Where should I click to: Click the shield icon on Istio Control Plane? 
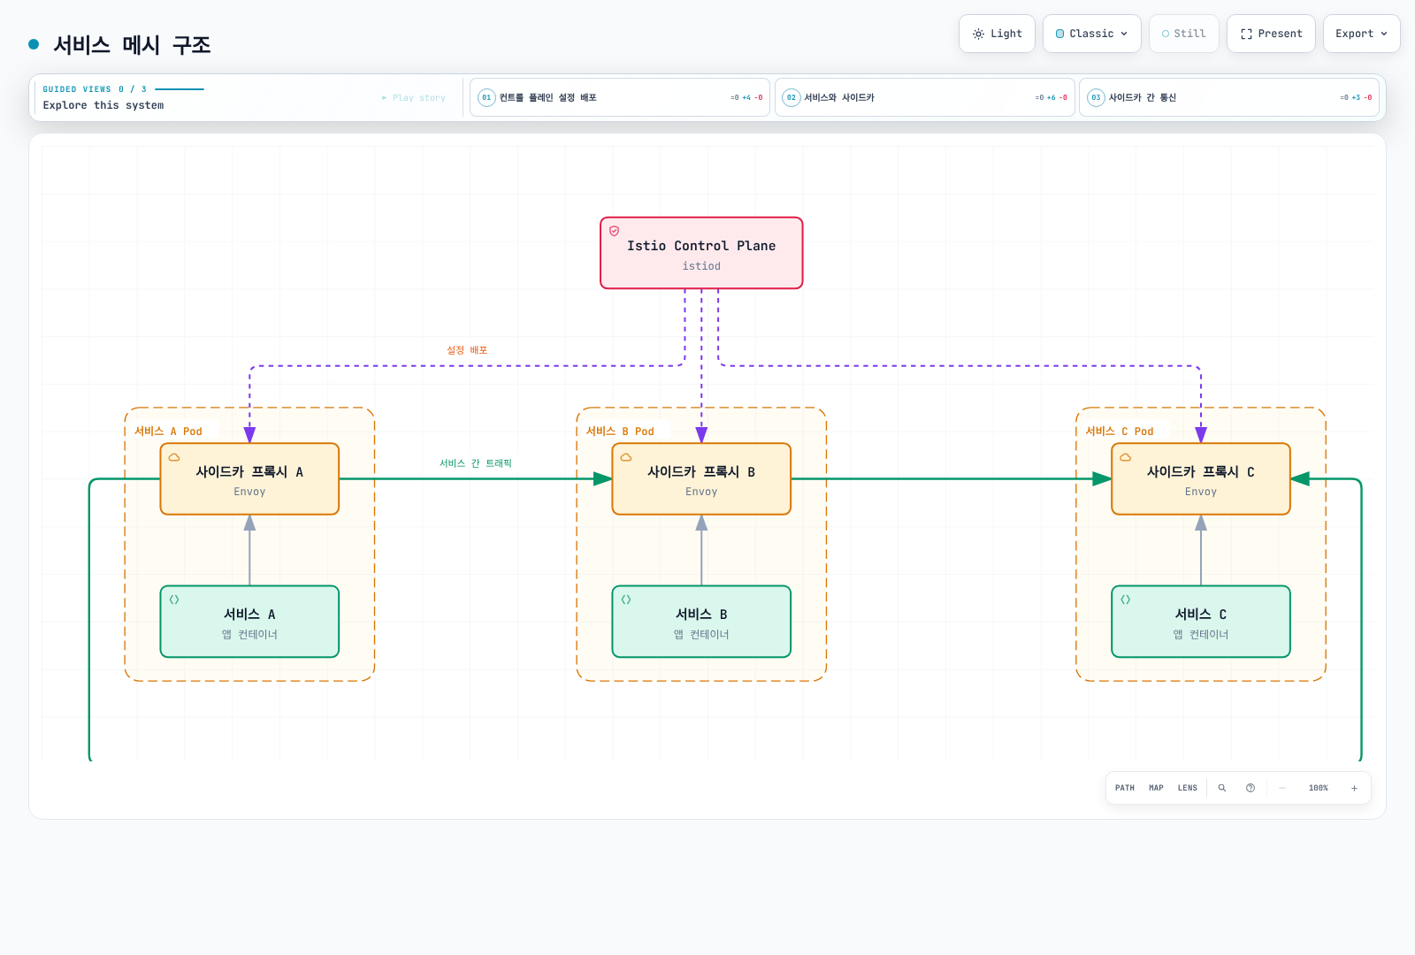[615, 231]
